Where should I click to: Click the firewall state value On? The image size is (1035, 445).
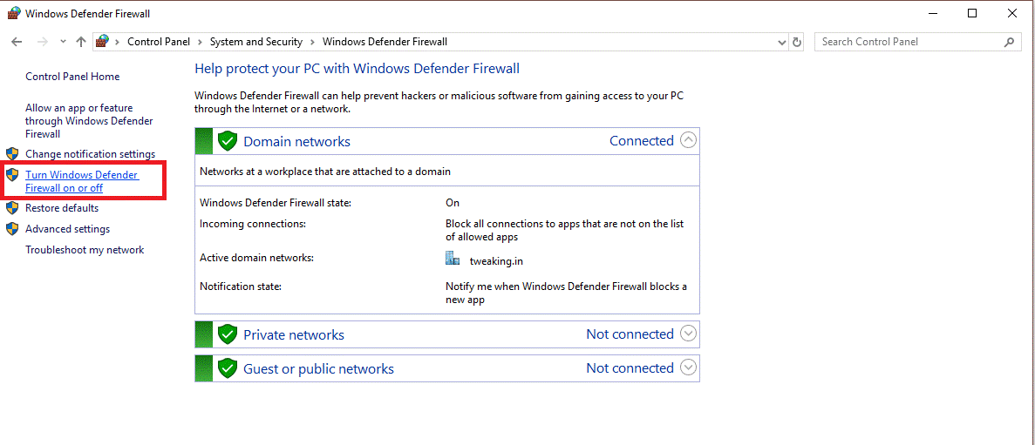453,202
